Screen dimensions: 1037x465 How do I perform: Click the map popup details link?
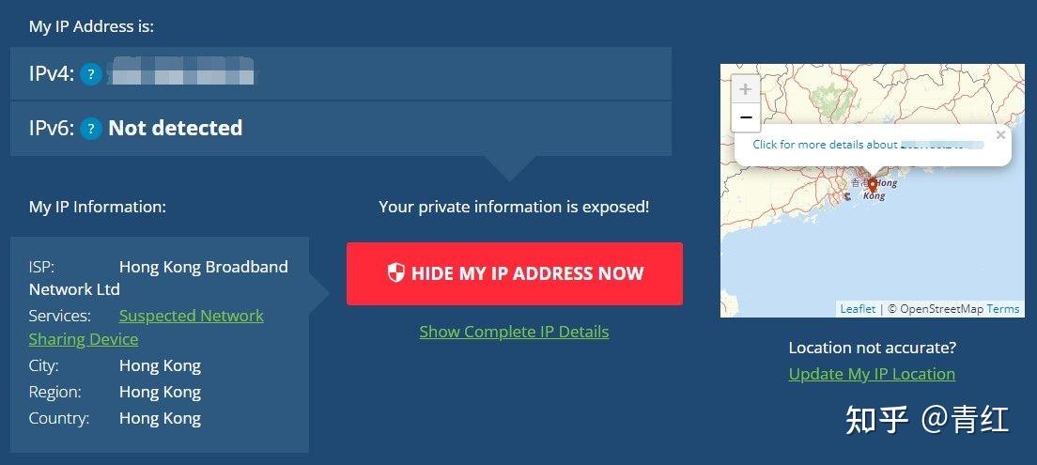(x=868, y=144)
